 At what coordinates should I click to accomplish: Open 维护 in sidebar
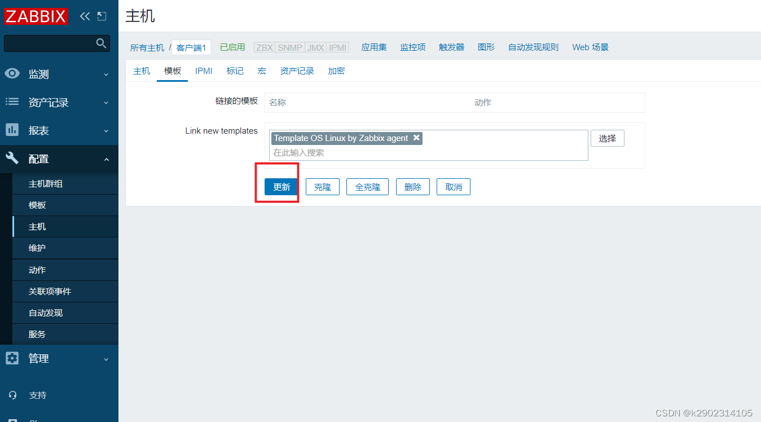65,248
